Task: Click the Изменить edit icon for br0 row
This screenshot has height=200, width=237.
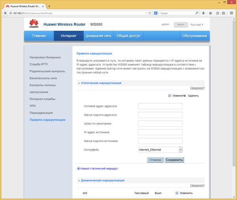Action: 177,193
